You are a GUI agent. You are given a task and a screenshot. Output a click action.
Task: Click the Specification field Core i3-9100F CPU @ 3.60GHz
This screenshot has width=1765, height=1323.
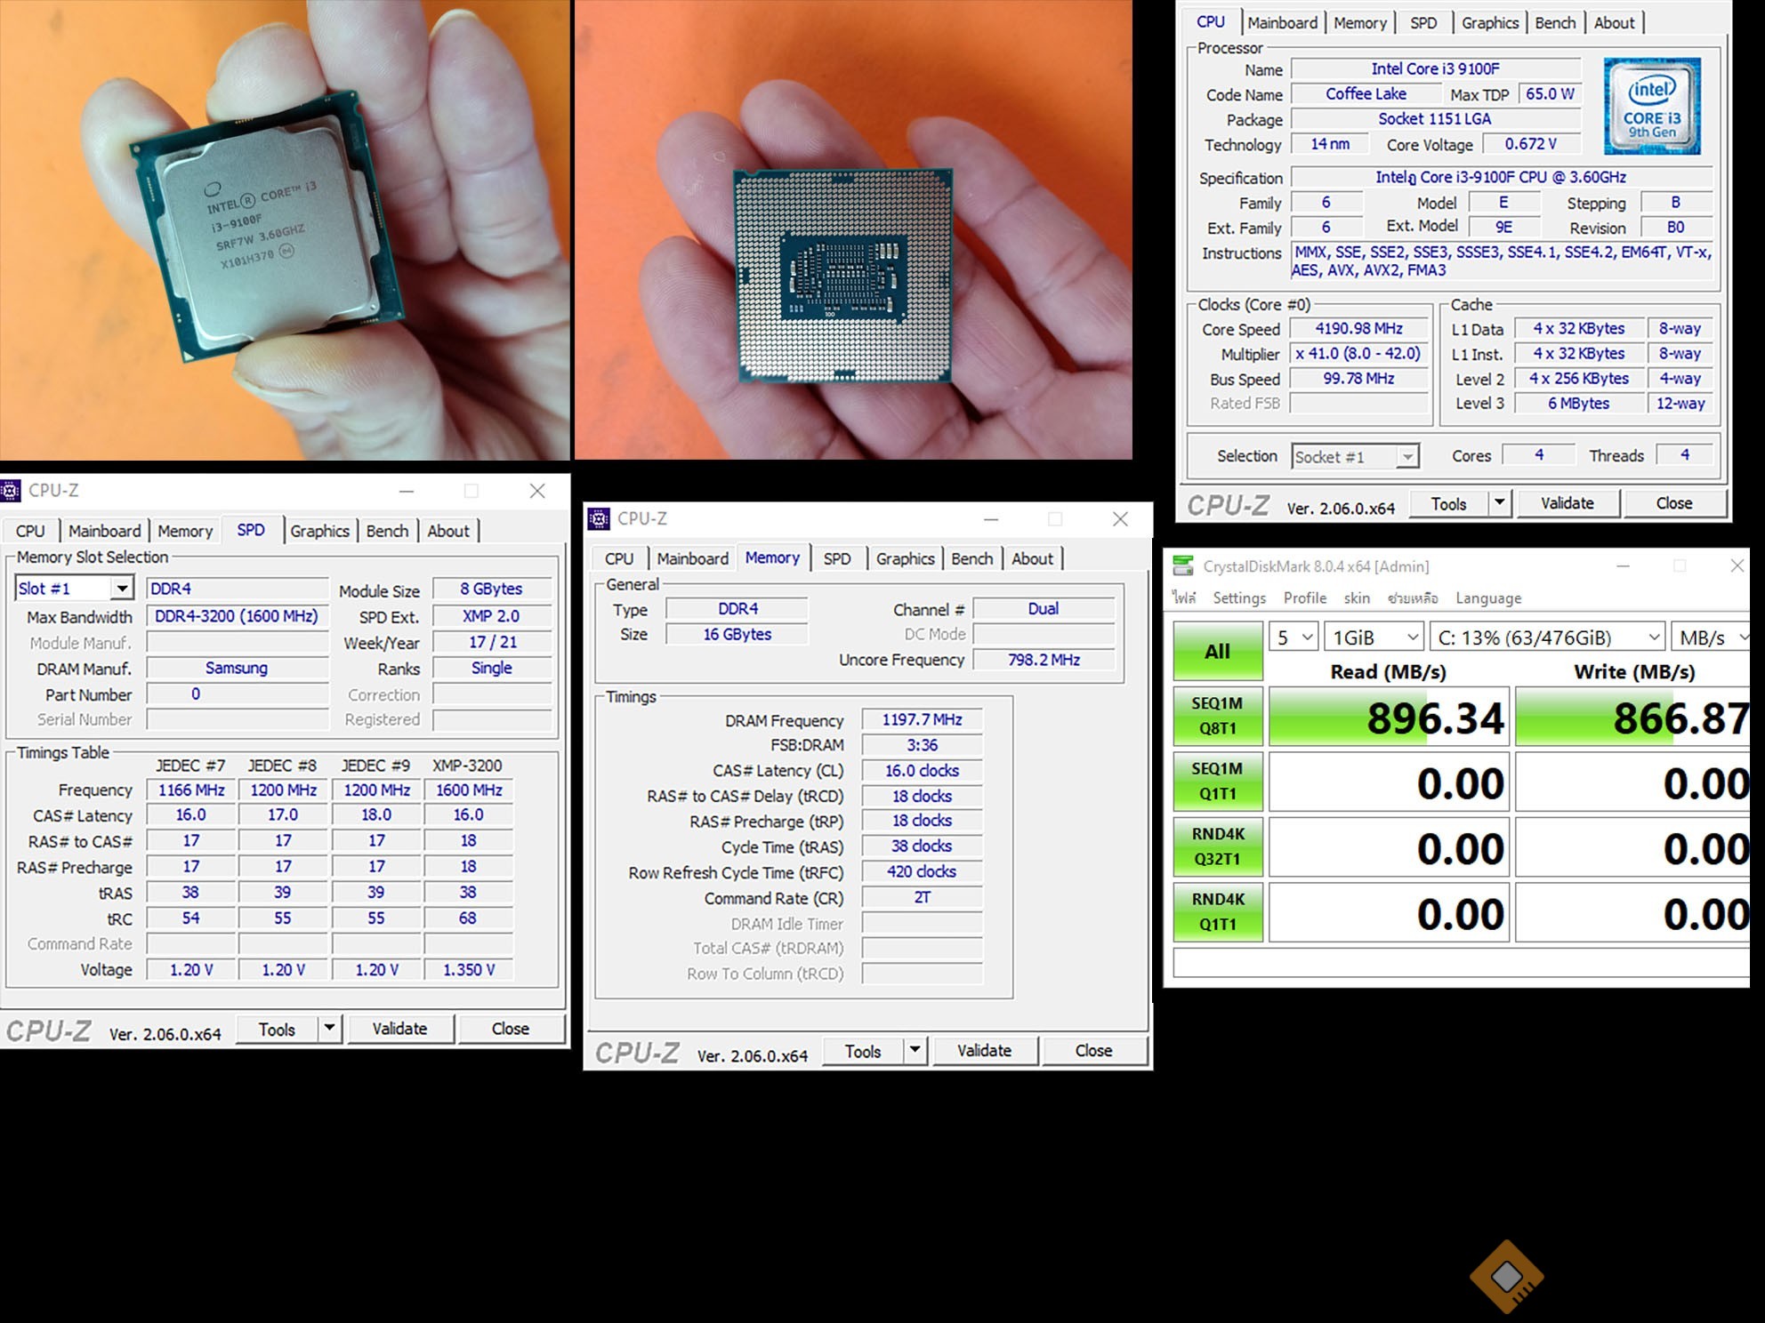(x=1501, y=177)
